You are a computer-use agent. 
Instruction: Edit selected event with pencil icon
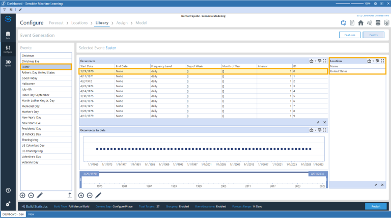coord(40,195)
